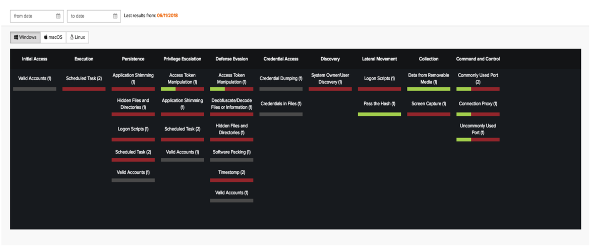The width and height of the screenshot is (590, 246).
Task: Click the green bar under Pass the Hash
Action: (x=379, y=114)
